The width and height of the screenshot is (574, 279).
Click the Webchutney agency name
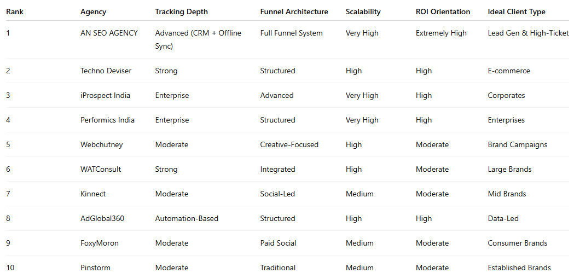[x=101, y=144]
